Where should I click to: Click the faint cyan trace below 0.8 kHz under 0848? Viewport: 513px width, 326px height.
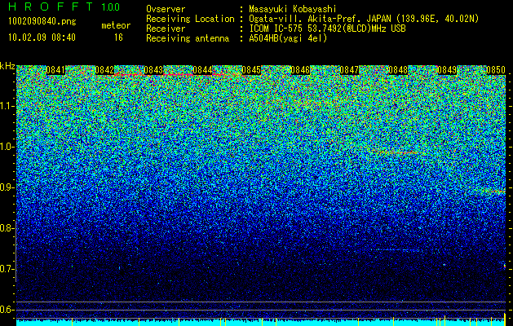(x=397, y=250)
